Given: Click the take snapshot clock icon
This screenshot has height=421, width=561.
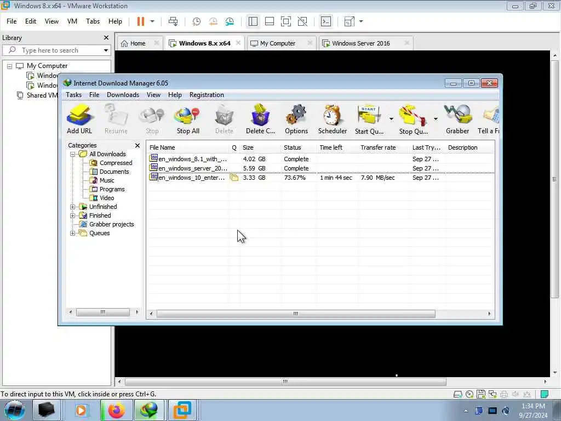Looking at the screenshot, I should click(x=197, y=21).
